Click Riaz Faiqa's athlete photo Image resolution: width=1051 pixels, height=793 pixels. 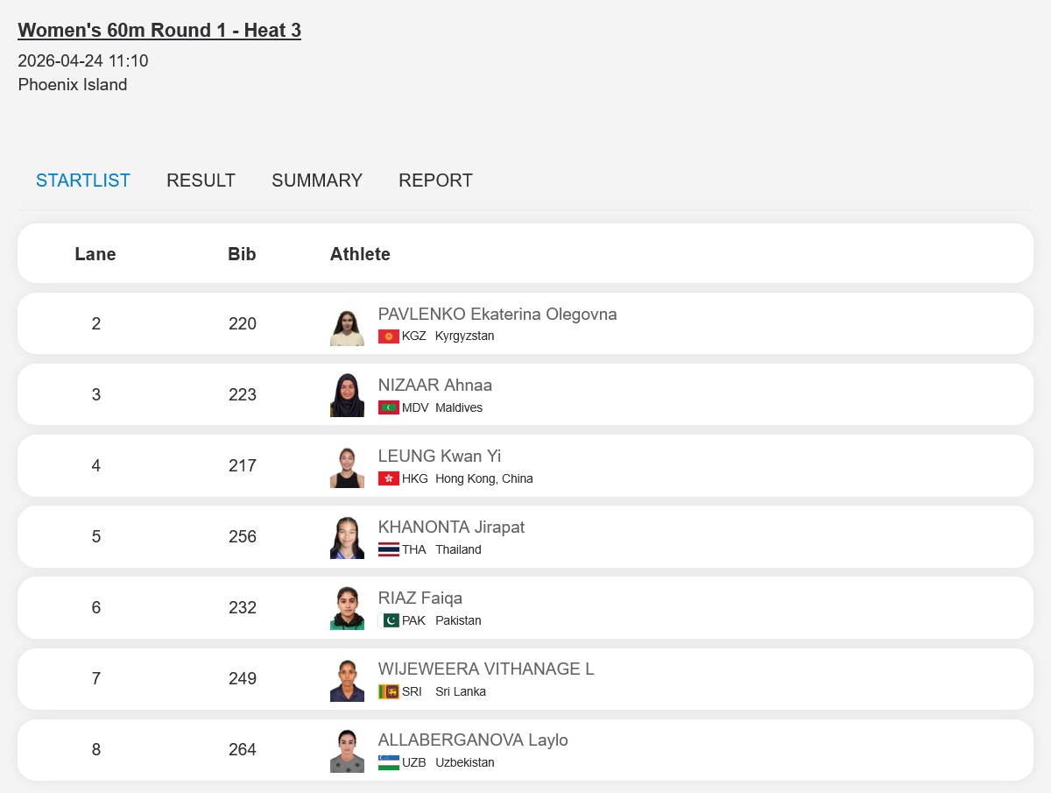(x=347, y=608)
